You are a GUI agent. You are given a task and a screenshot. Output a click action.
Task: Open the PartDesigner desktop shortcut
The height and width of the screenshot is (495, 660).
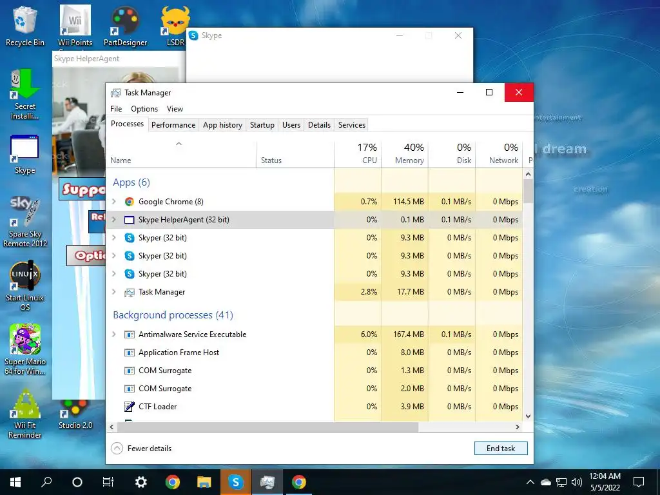click(x=126, y=26)
